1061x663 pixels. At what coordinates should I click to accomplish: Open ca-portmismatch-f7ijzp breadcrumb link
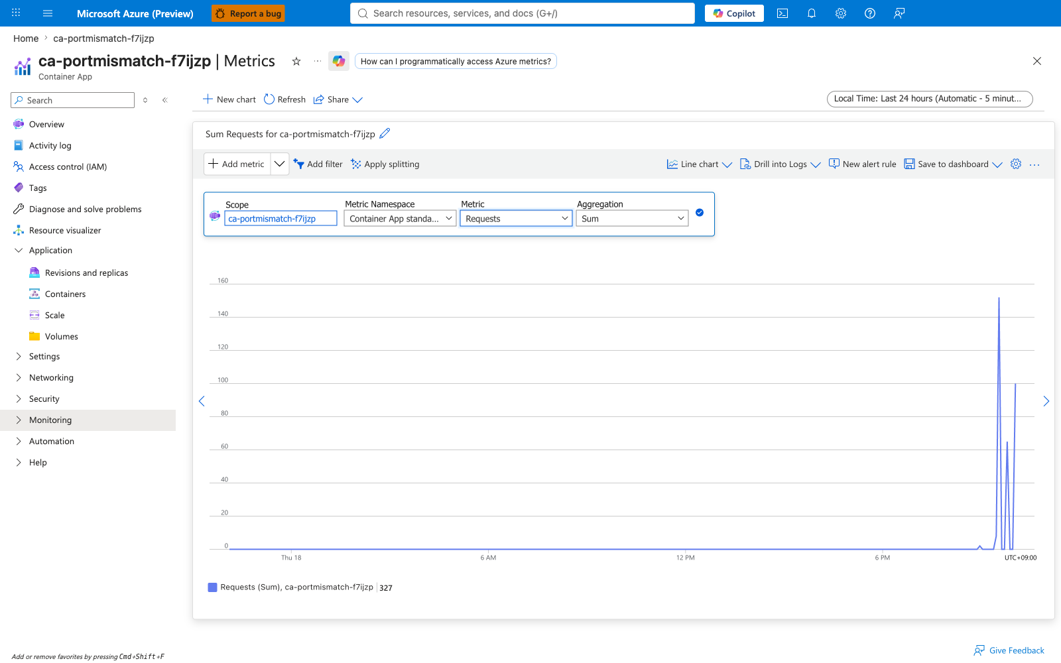tap(103, 38)
